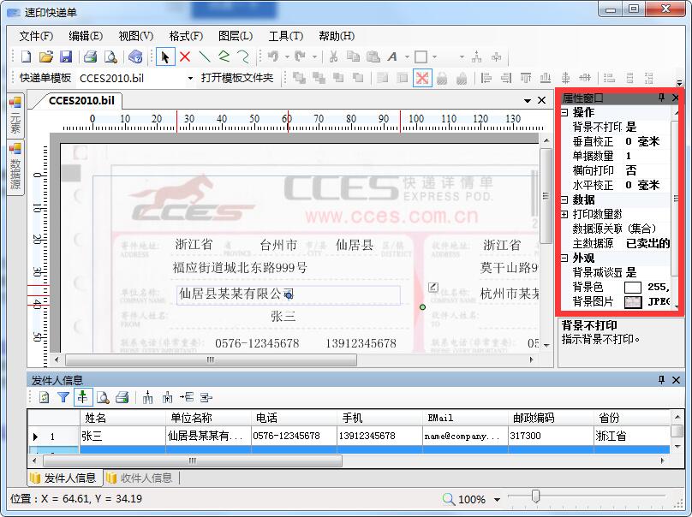The image size is (692, 517).
Task: Click the Save icon in the toolbar
Action: [x=65, y=57]
